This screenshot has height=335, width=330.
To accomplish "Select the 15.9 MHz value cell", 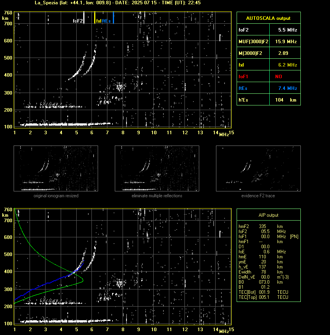I will click(286, 42).
